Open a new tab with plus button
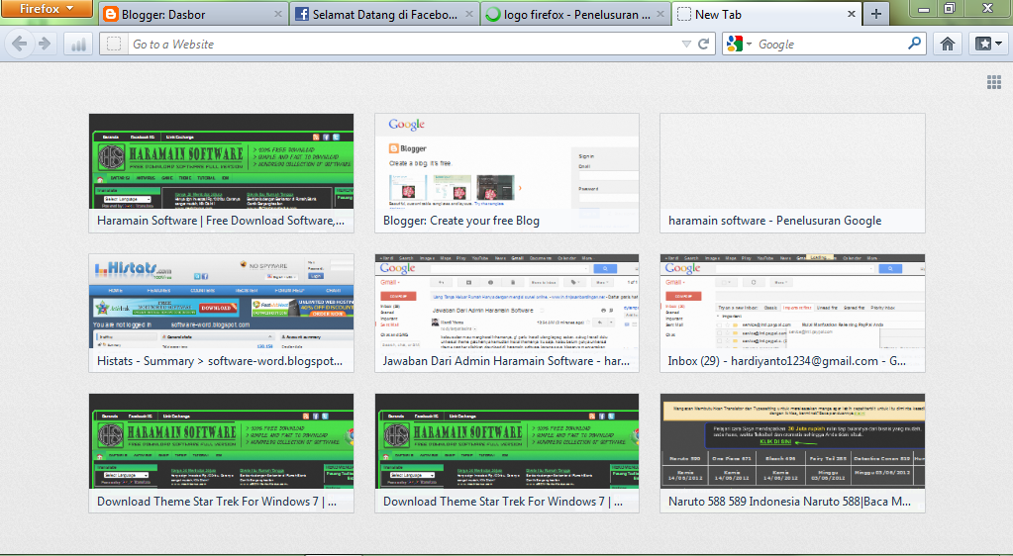Viewport: 1013px width, 556px height. tap(876, 14)
